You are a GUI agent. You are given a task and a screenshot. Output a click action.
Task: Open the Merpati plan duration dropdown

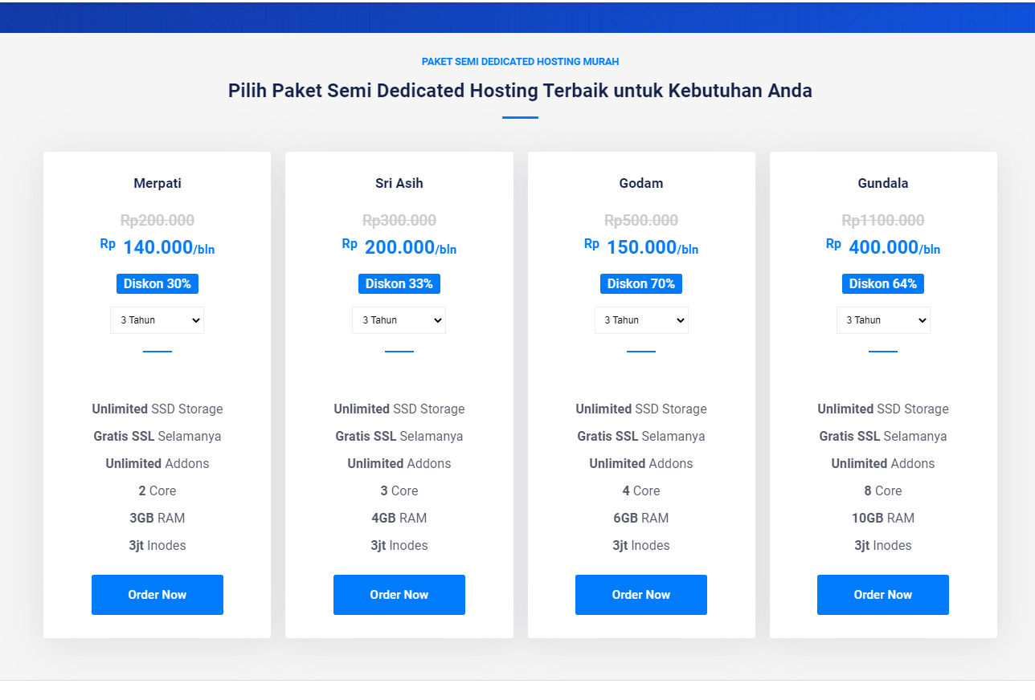click(x=157, y=320)
